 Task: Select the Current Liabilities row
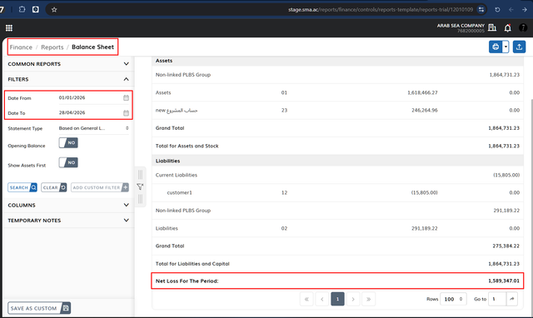(337, 175)
